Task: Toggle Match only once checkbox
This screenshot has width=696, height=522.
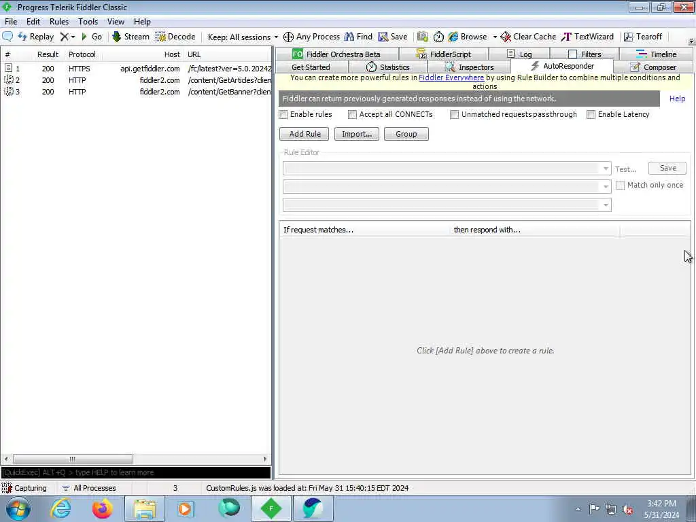Action: coord(620,185)
